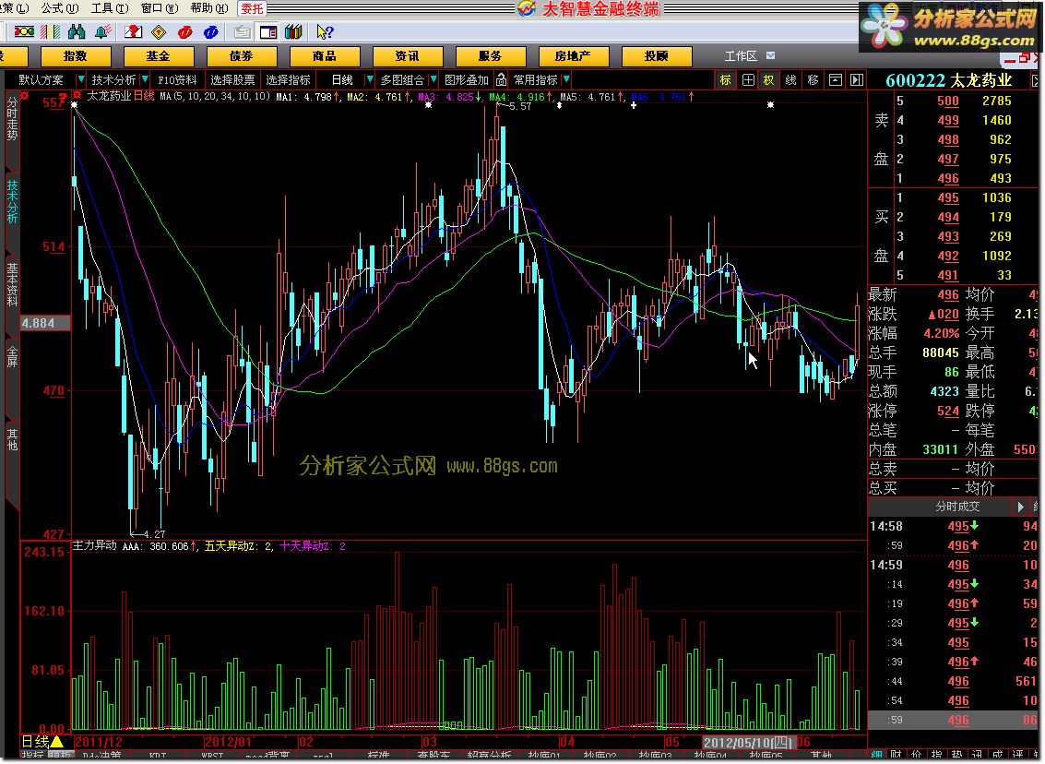1045x764 pixels.
Task: Open the books library icon
Action: pyautogui.click(x=293, y=32)
